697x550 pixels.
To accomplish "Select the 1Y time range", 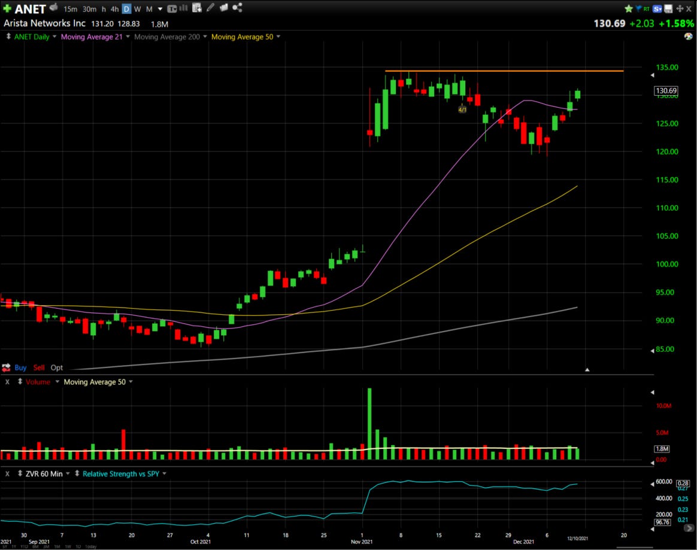I will point(14,547).
